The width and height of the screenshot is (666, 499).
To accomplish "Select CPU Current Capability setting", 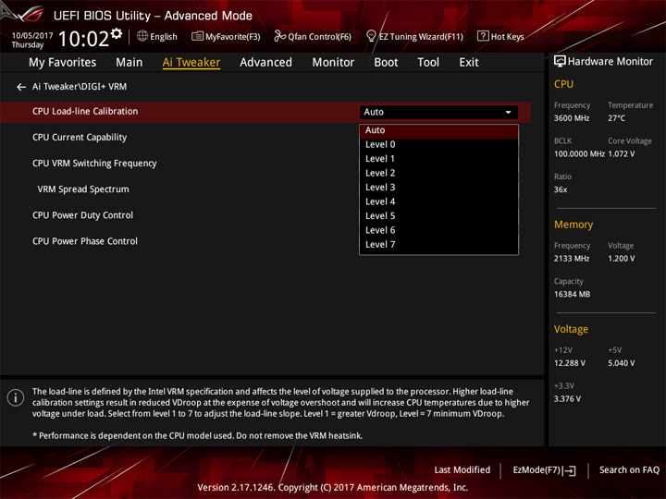I will tap(80, 138).
